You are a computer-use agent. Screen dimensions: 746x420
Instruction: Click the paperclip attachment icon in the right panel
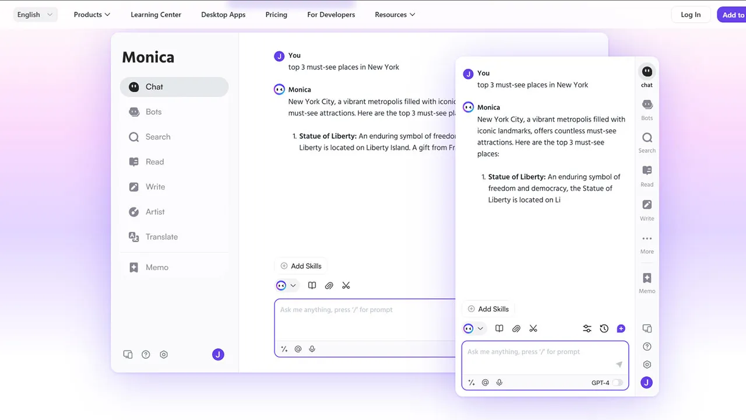(516, 329)
